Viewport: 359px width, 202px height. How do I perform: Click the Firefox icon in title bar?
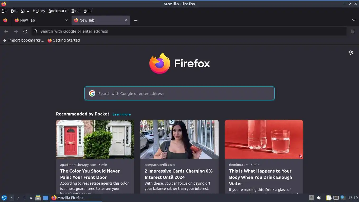[4, 4]
